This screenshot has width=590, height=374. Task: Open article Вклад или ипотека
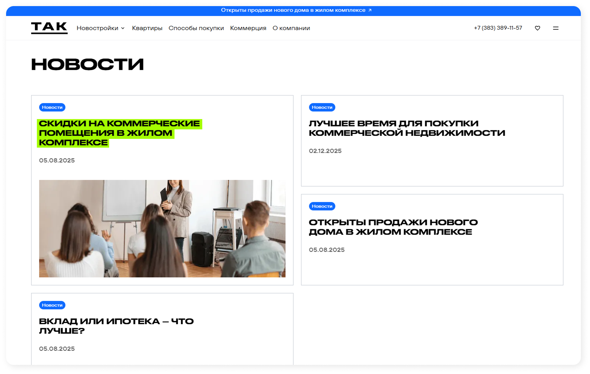[x=116, y=326]
